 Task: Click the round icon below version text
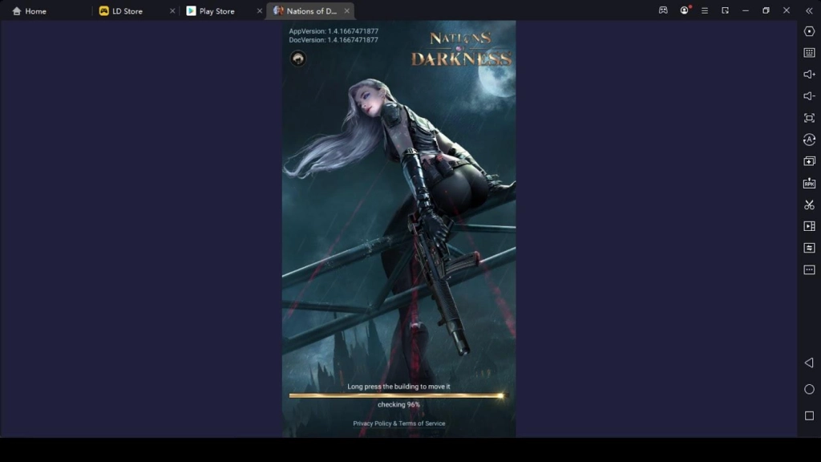point(297,59)
